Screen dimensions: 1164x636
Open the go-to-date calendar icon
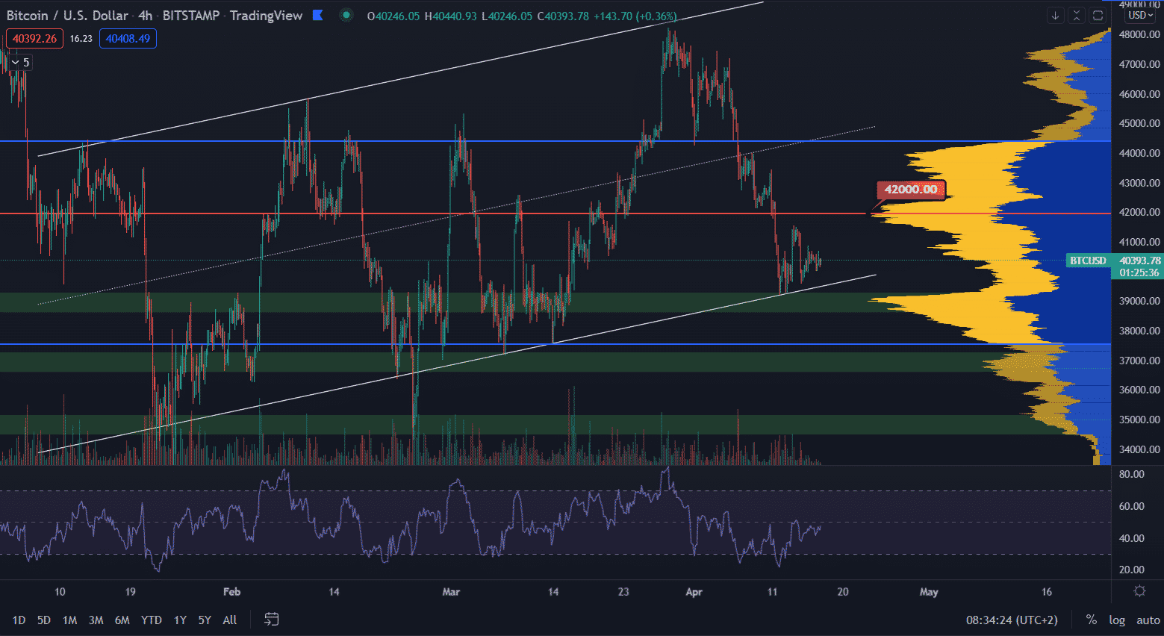pos(272,620)
